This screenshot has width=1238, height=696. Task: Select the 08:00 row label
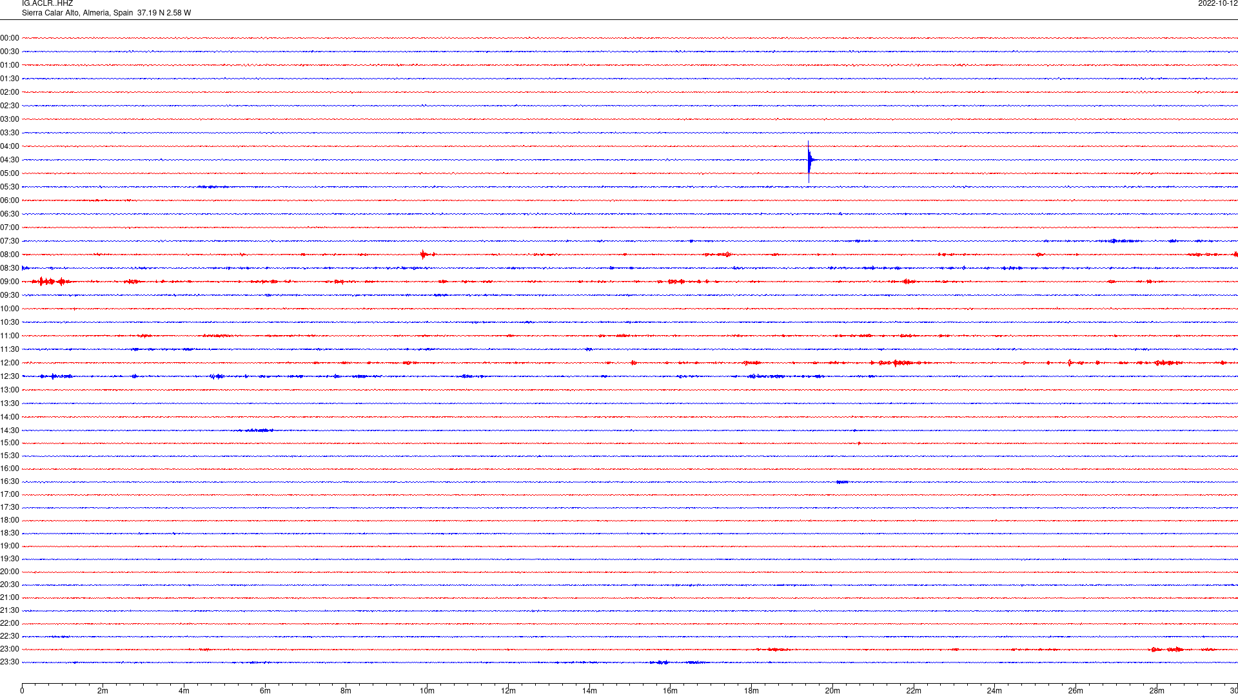pos(10,255)
